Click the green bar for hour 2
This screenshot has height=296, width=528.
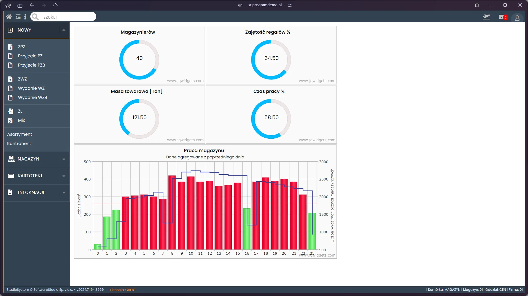pos(116,230)
